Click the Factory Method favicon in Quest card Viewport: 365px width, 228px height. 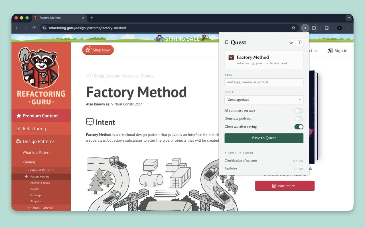tap(231, 58)
